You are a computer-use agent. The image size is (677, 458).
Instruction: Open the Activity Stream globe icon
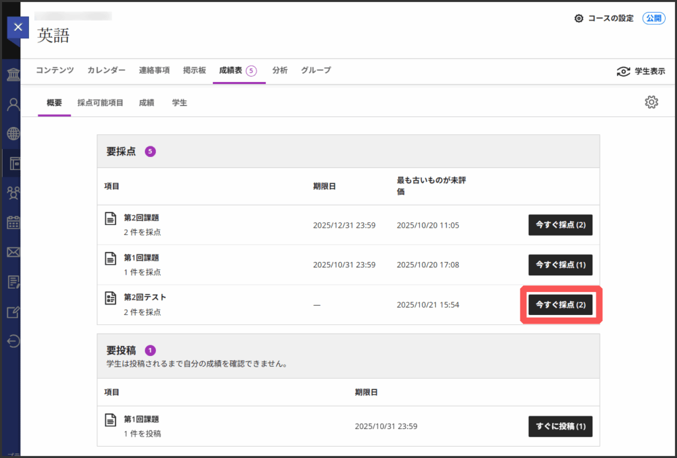[13, 134]
